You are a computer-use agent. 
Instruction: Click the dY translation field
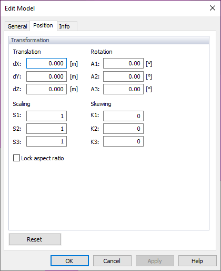(x=46, y=76)
